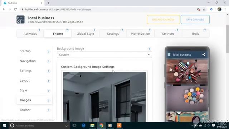Open help for the Activities tab

pyautogui.click(x=39, y=30)
